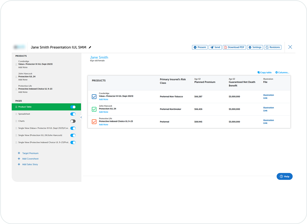Image resolution: width=307 pixels, height=224 pixels.
Task: Click the $66,287 planned premium value
Action: click(x=198, y=97)
